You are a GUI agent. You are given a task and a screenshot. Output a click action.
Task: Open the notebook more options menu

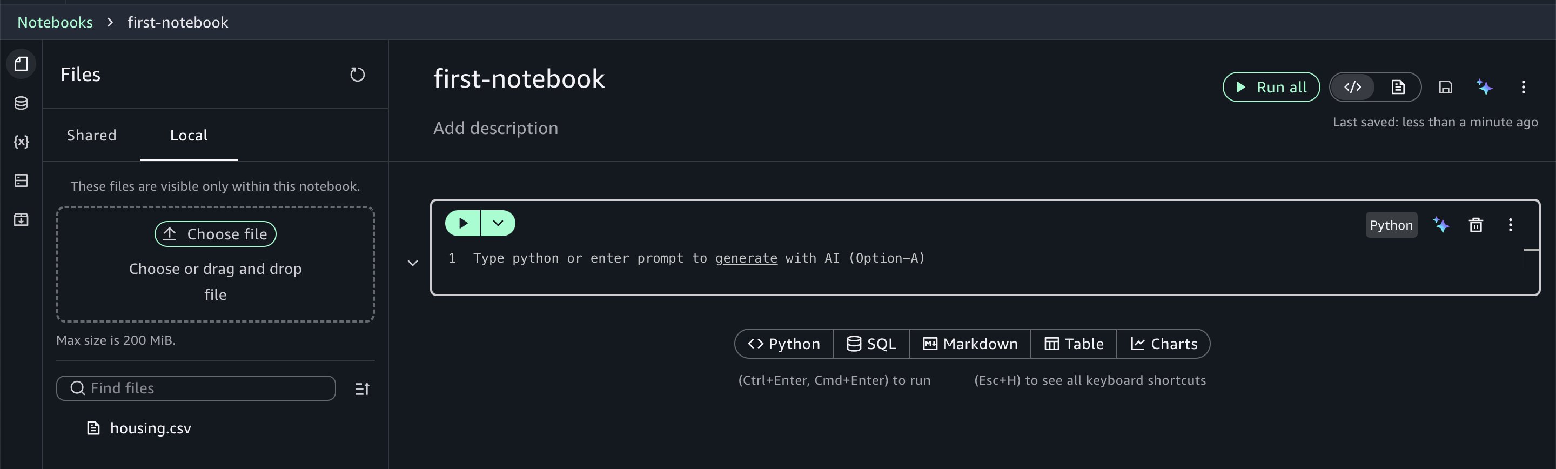[x=1524, y=87]
